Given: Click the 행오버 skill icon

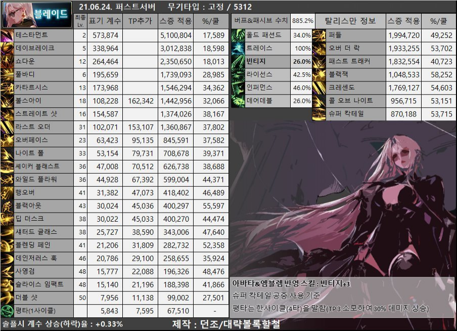Looking at the screenshot, I should (x=7, y=193).
